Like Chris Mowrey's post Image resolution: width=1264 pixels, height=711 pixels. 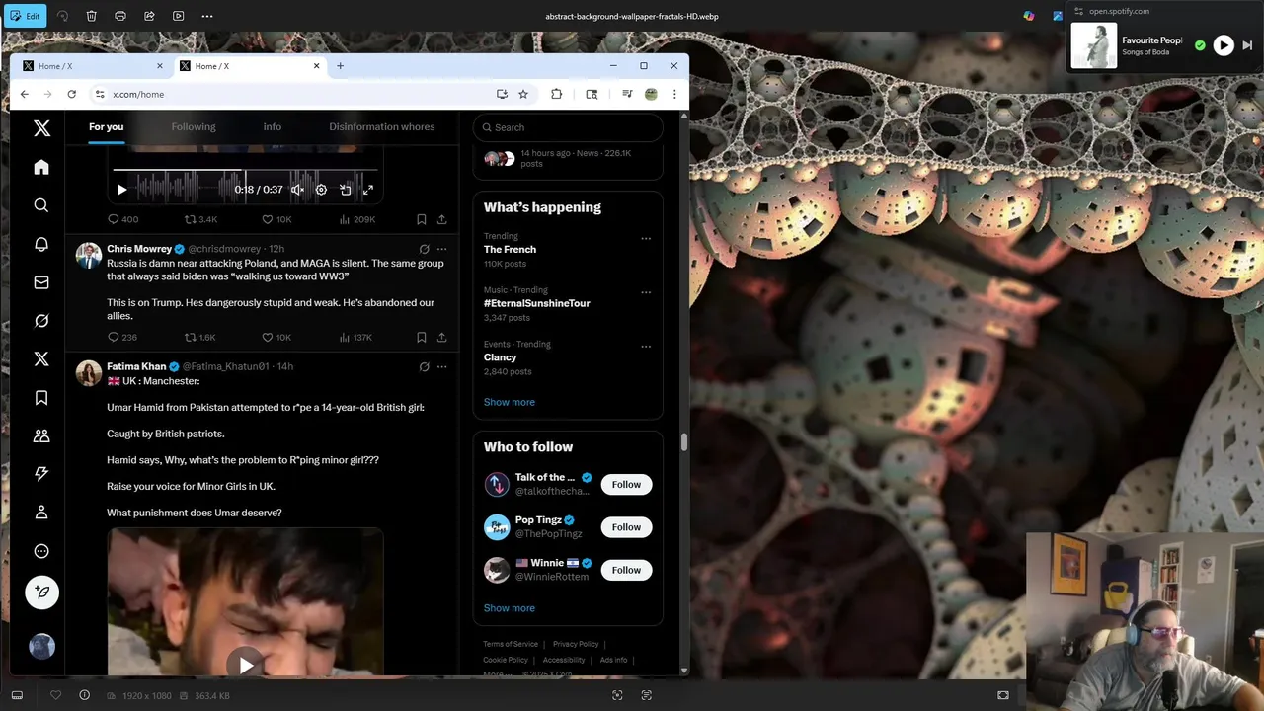267,338
